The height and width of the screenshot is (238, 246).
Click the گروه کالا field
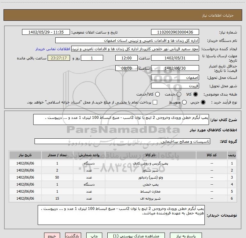pos(122,141)
